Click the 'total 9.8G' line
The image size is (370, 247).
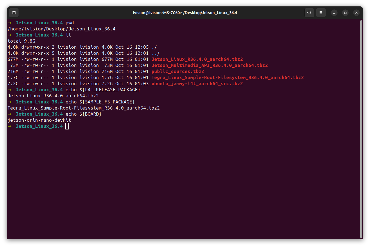(x=21, y=41)
